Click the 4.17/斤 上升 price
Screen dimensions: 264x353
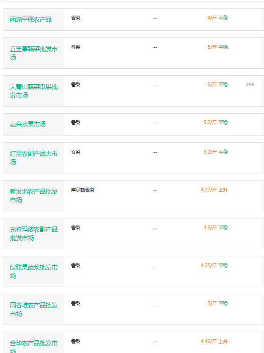click(x=214, y=190)
